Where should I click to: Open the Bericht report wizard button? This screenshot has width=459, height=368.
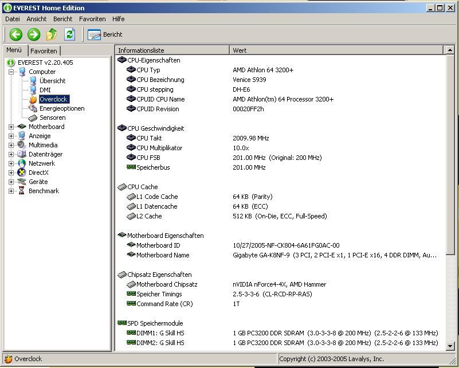(x=105, y=34)
